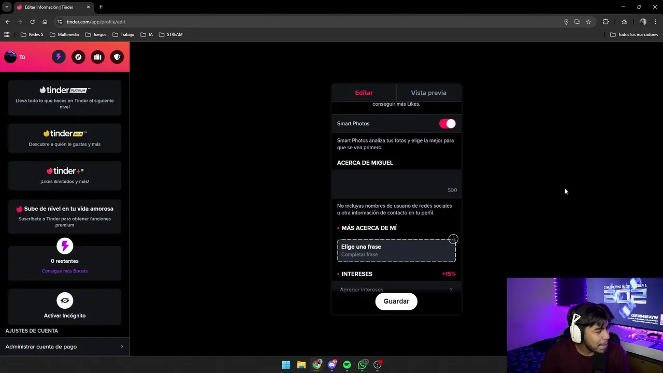Image resolution: width=663 pixels, height=373 pixels.
Task: Click the install app icon in address bar
Action: 577,22
